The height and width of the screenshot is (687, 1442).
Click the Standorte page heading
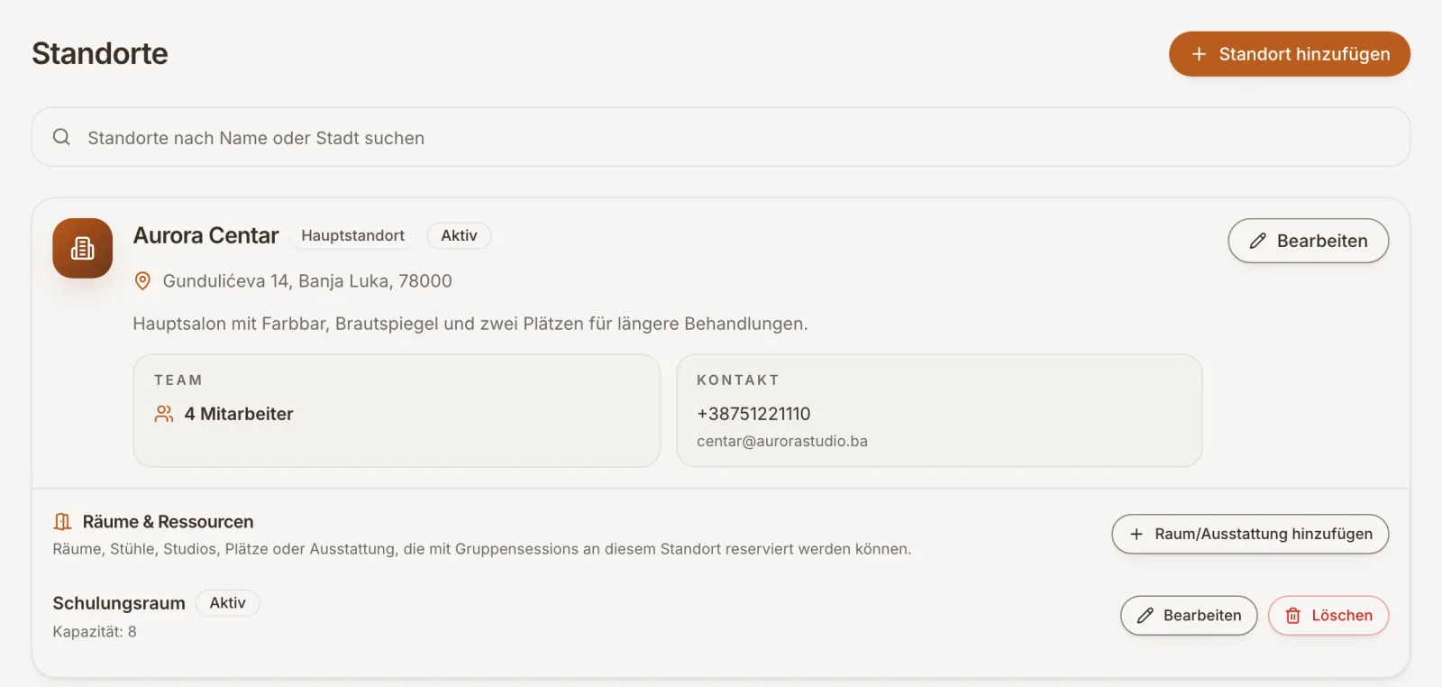[100, 53]
